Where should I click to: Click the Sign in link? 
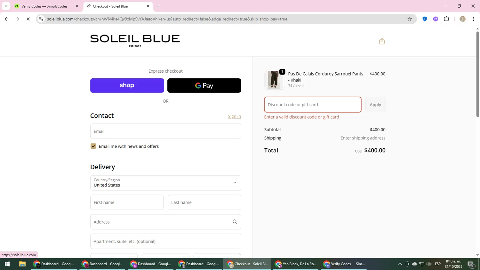click(x=234, y=116)
